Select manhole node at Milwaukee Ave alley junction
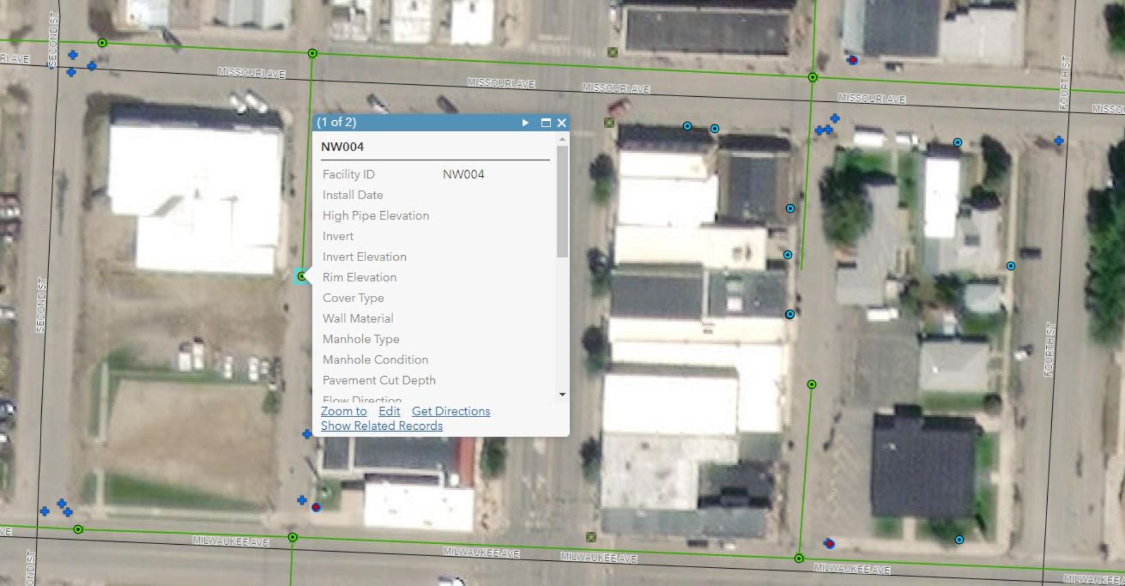The image size is (1125, 586). (x=799, y=559)
